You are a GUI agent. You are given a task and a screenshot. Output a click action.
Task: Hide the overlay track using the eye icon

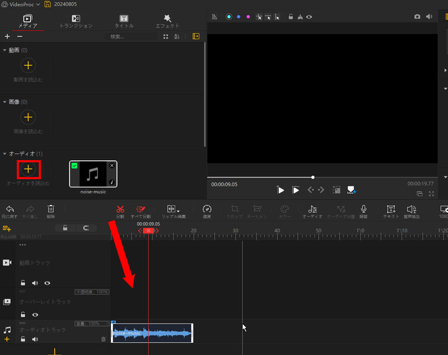click(35, 314)
